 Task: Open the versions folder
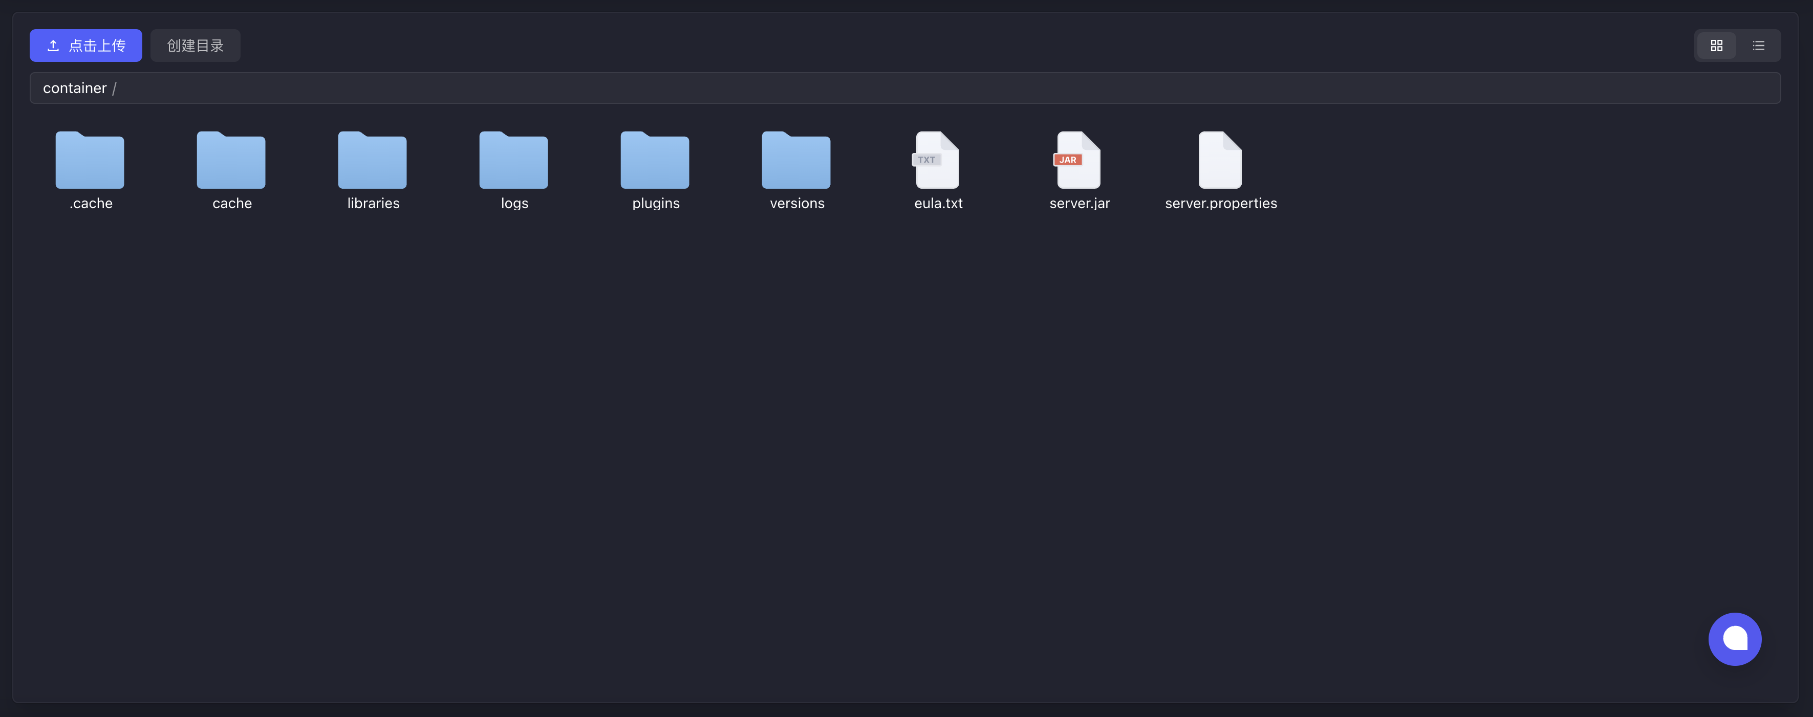(x=796, y=162)
